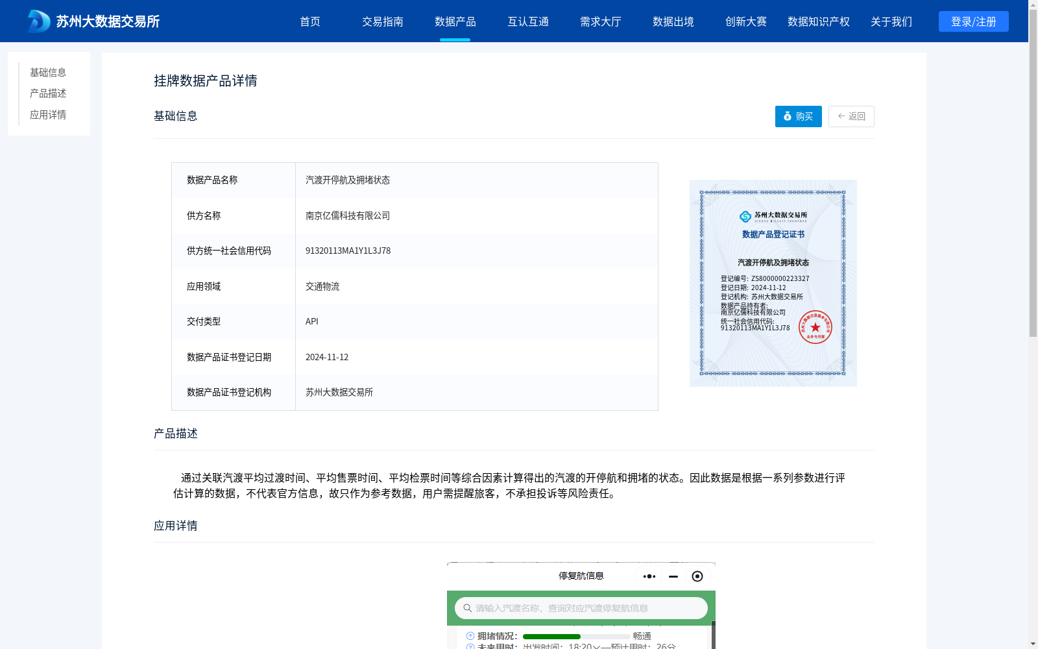This screenshot has height=649, width=1038.
Task: Click the 苏州大数据交易所 registrar table value
Action: [x=339, y=392]
